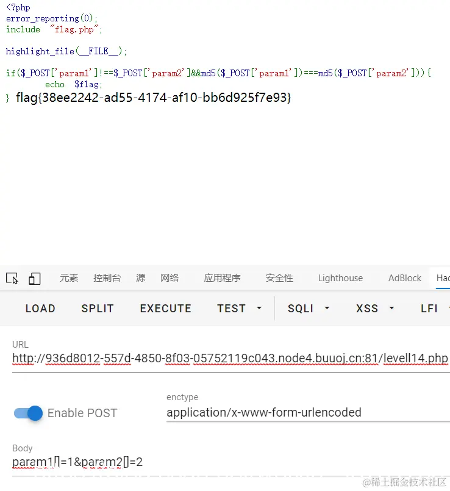Toggle the device emulation toolbar icon

click(x=34, y=278)
